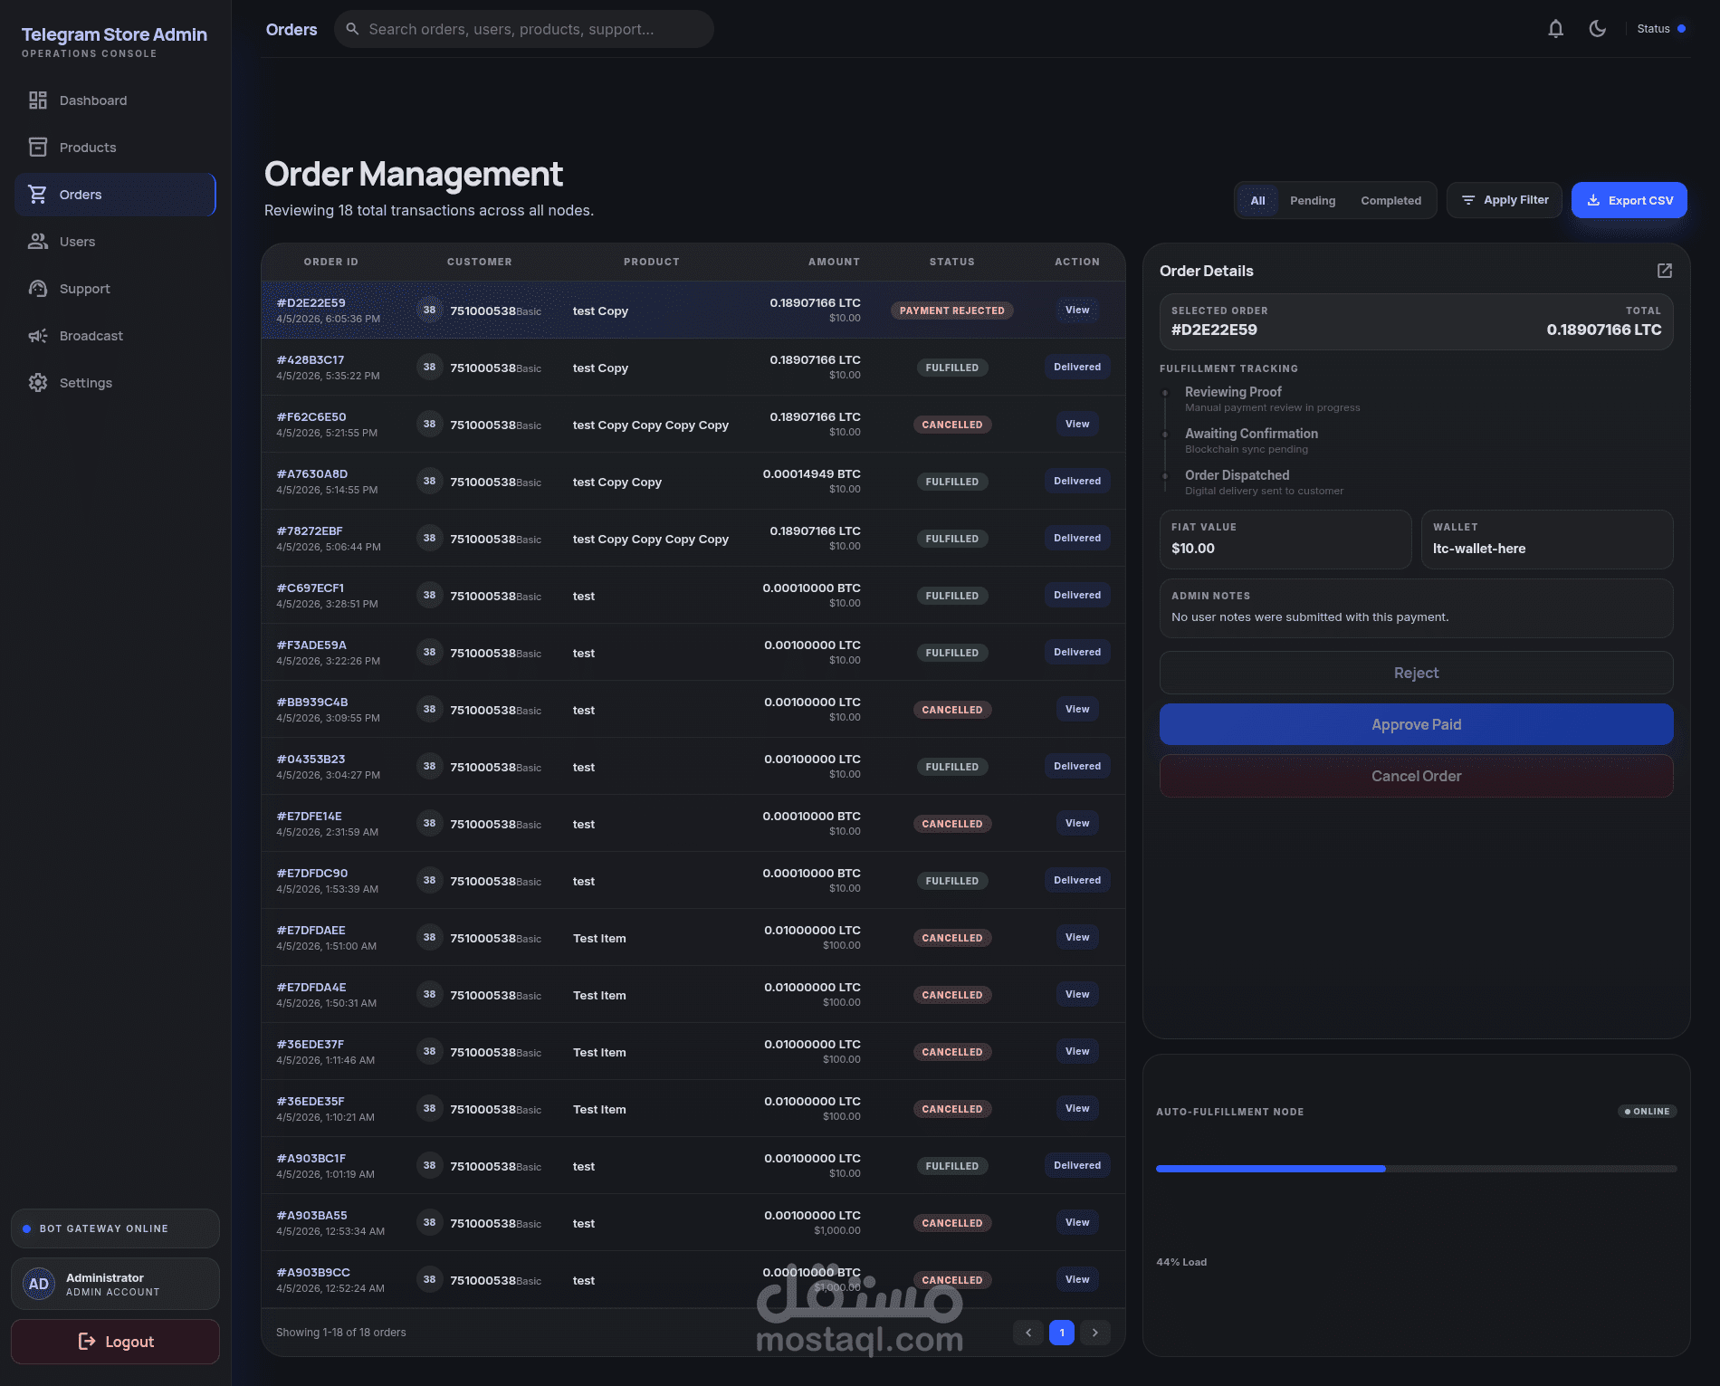This screenshot has height=1386, width=1720.
Task: Select order ID #04353B23
Action: (x=311, y=760)
